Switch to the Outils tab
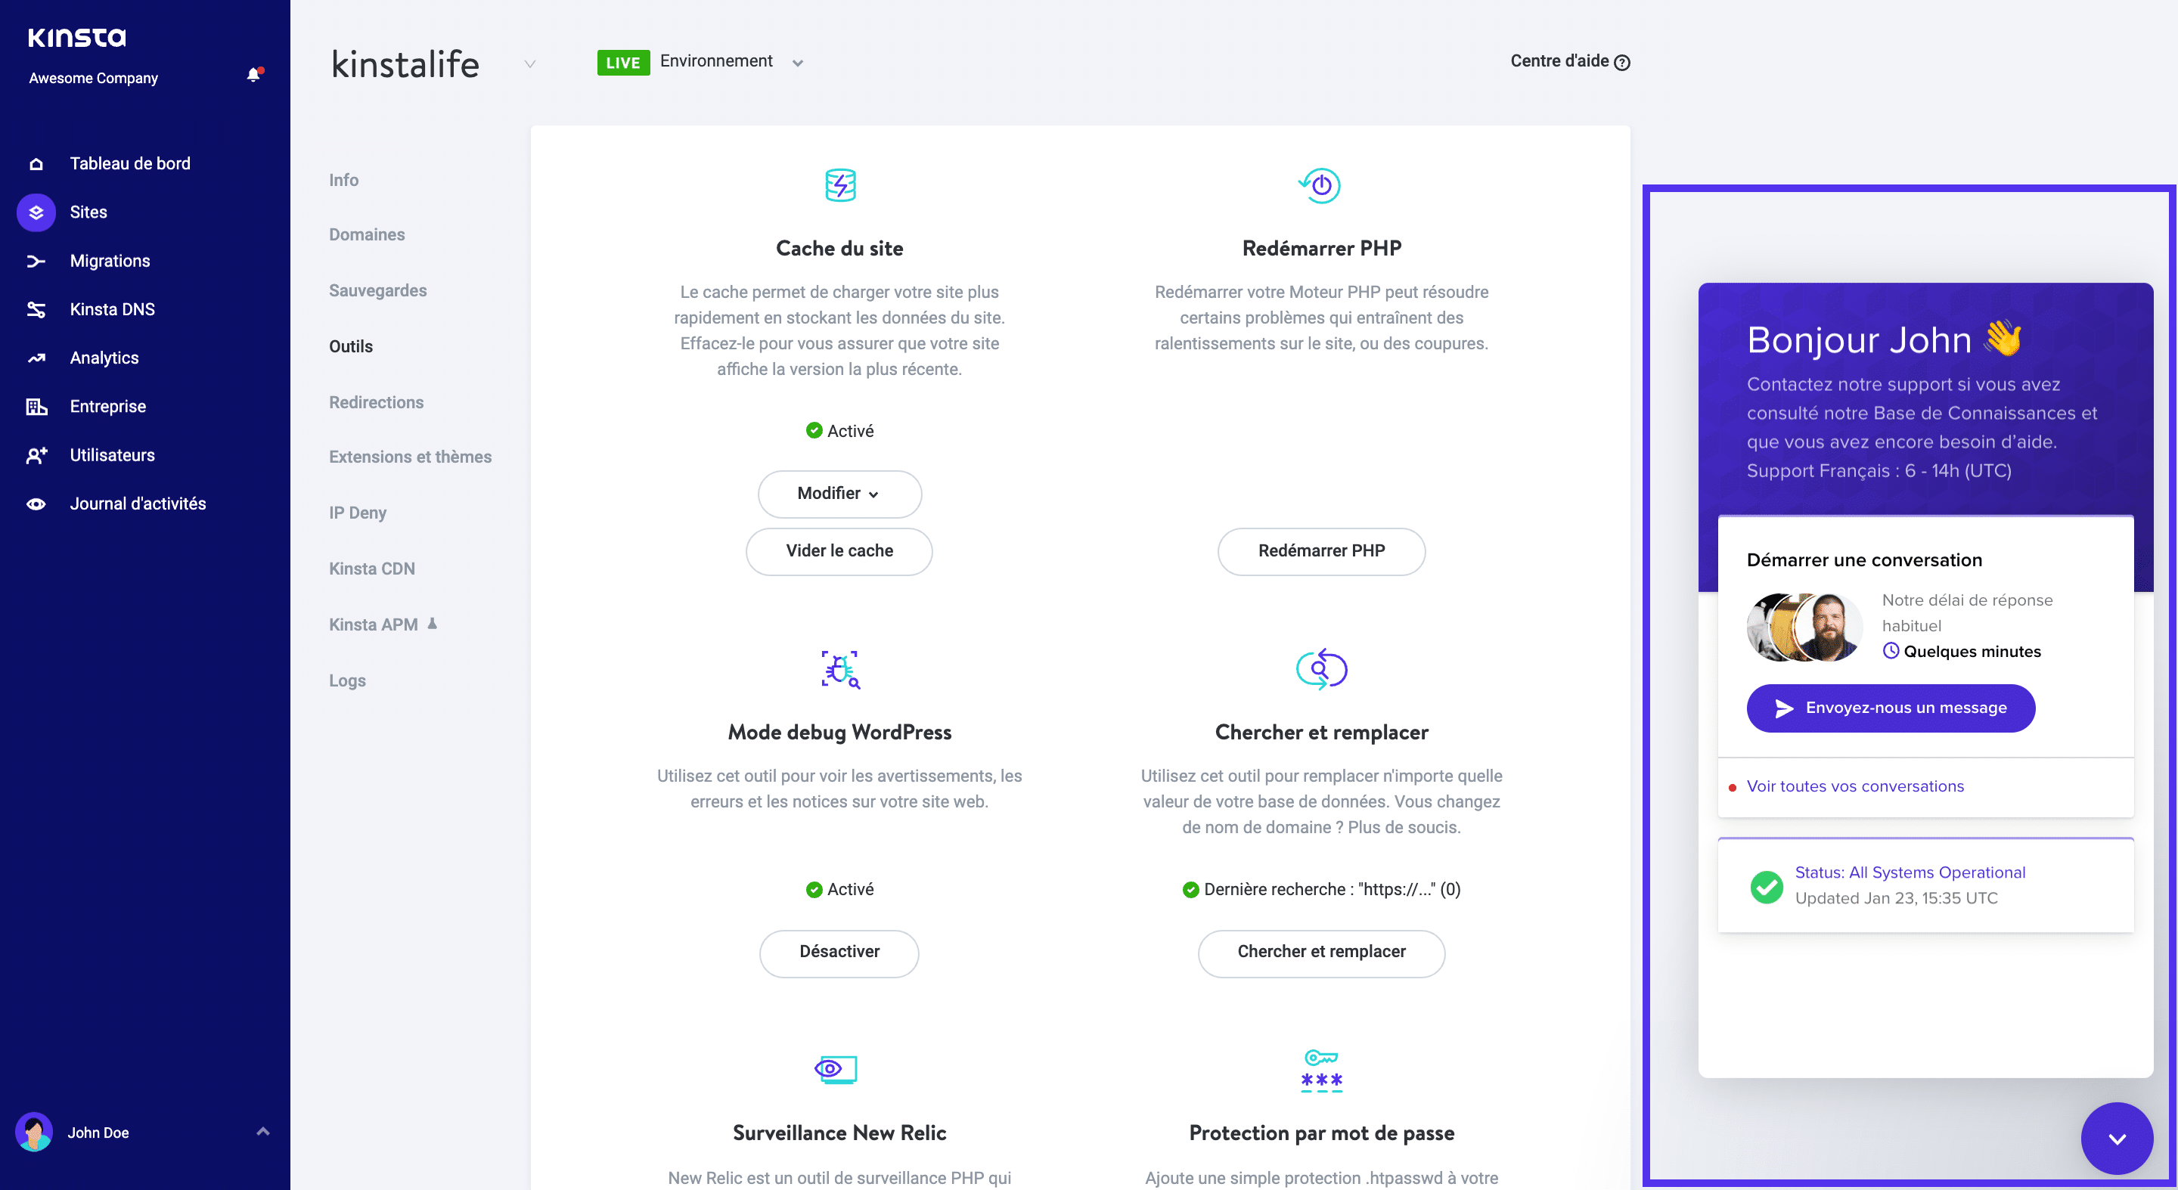 pos(350,346)
